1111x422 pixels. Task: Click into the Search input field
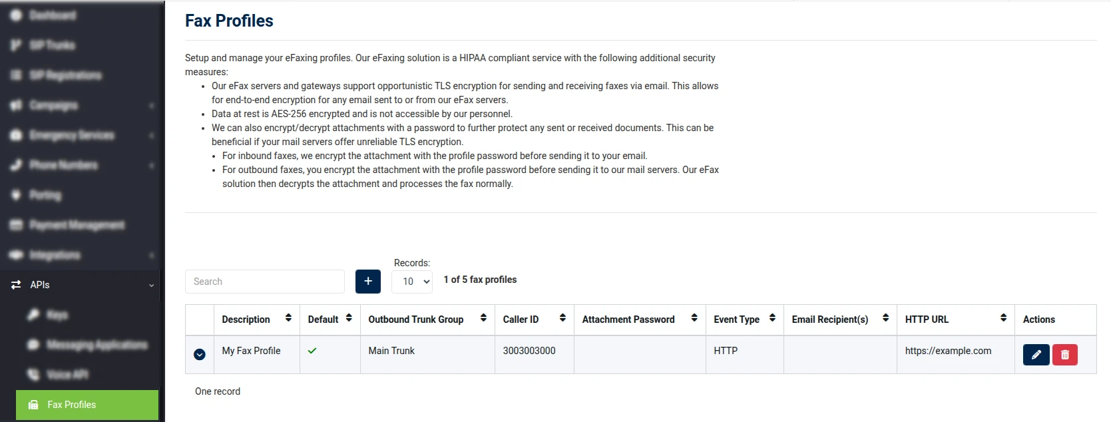click(x=265, y=282)
